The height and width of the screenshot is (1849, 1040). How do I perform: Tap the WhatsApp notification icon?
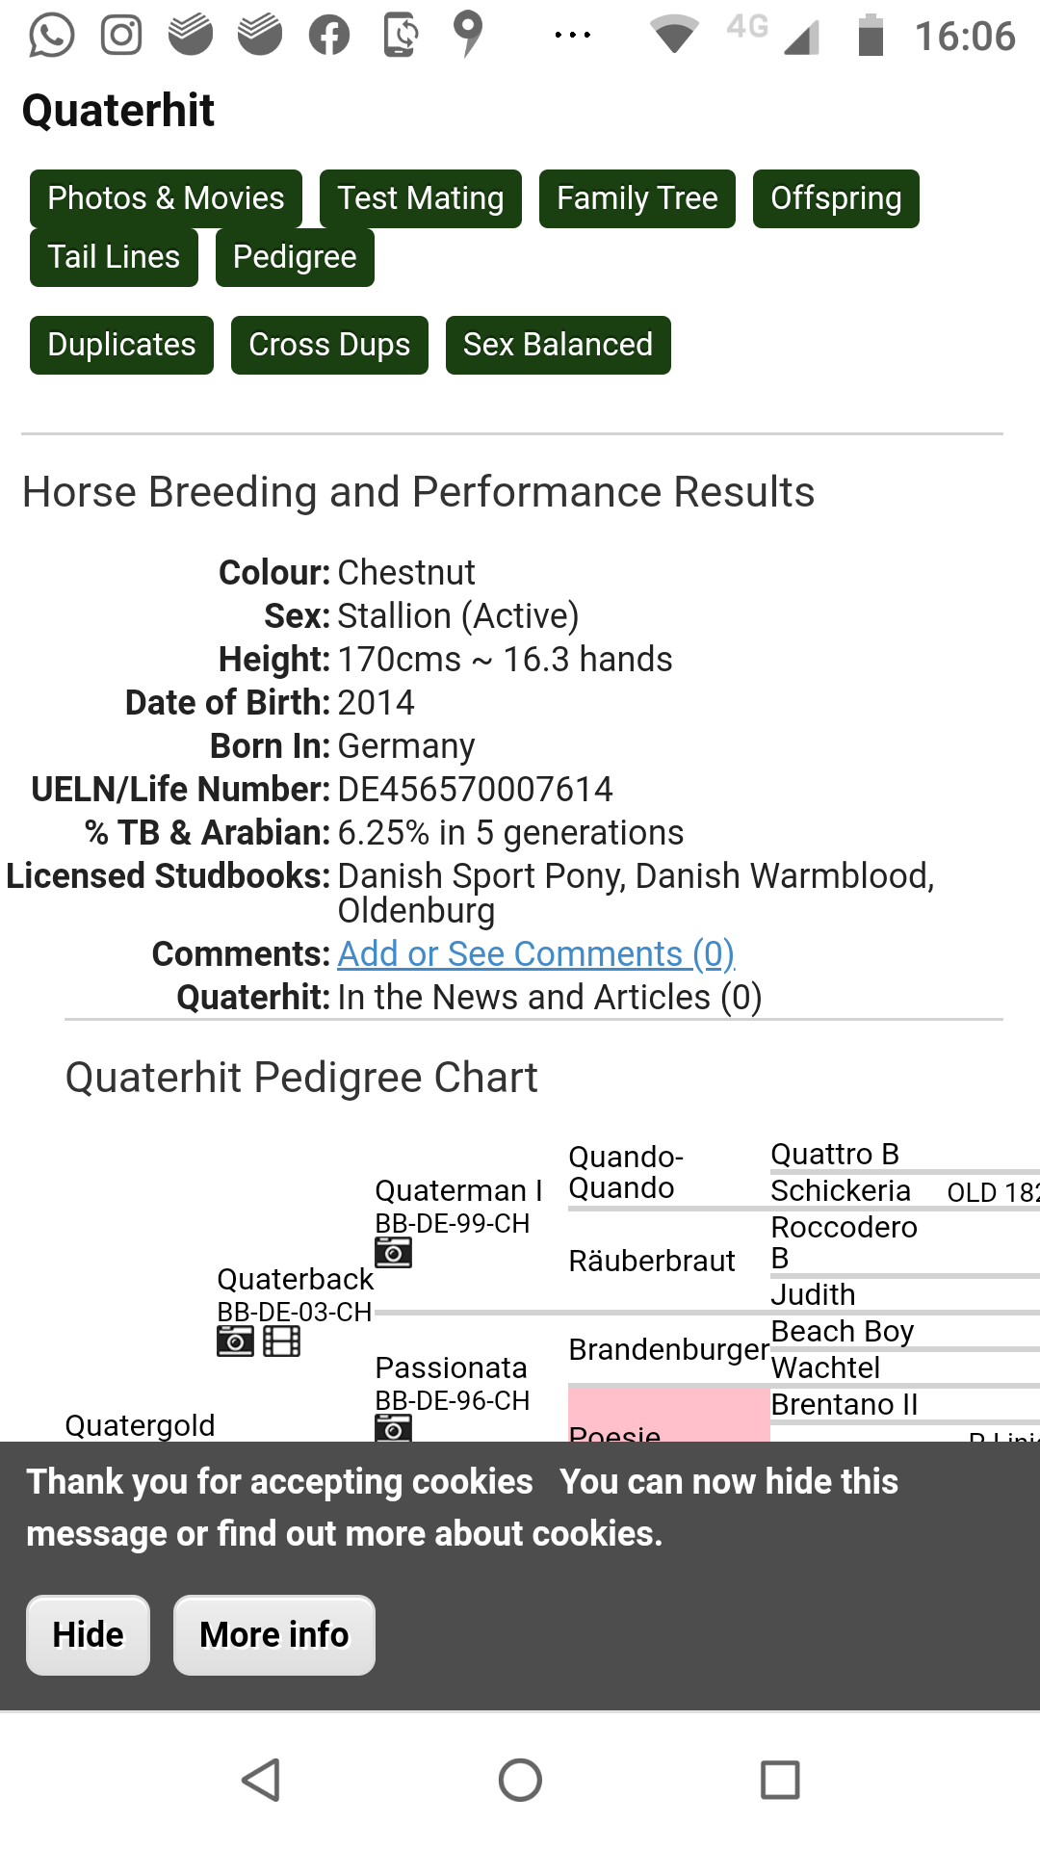pos(51,36)
